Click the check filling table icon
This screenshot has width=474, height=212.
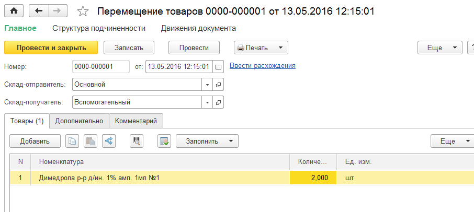tap(164, 141)
